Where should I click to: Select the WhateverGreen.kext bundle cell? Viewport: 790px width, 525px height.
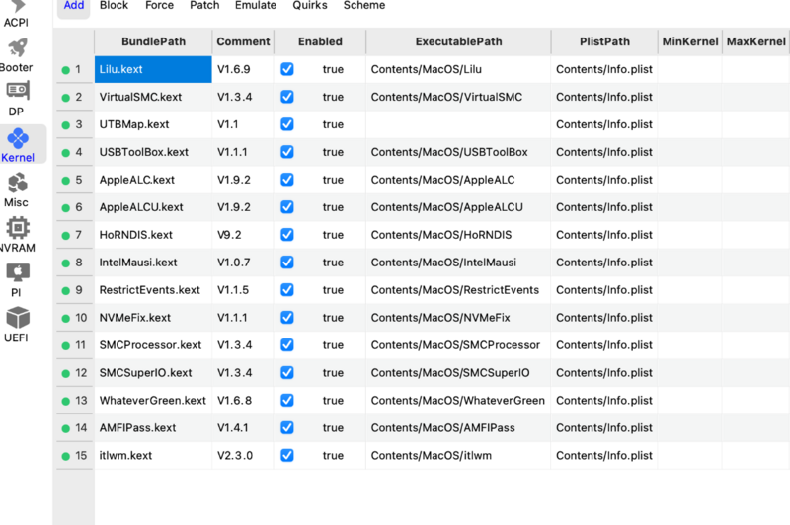pos(153,401)
